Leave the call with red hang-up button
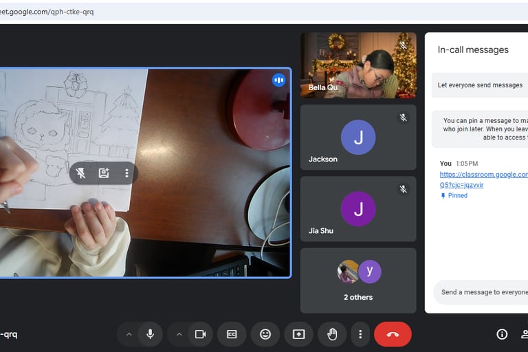This screenshot has height=352, width=528. coord(393,334)
